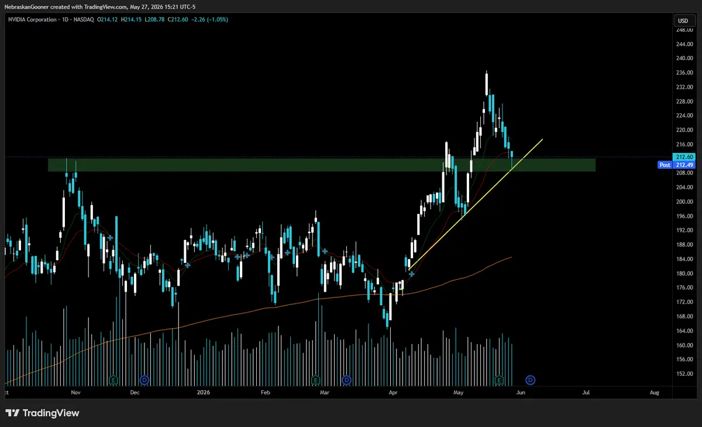
Task: Click the 212.60 current price label
Action: (x=684, y=157)
